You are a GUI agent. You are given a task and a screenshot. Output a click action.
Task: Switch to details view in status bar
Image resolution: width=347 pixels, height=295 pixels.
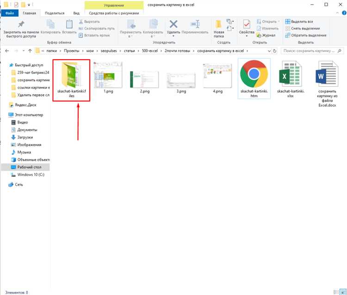[336, 292]
